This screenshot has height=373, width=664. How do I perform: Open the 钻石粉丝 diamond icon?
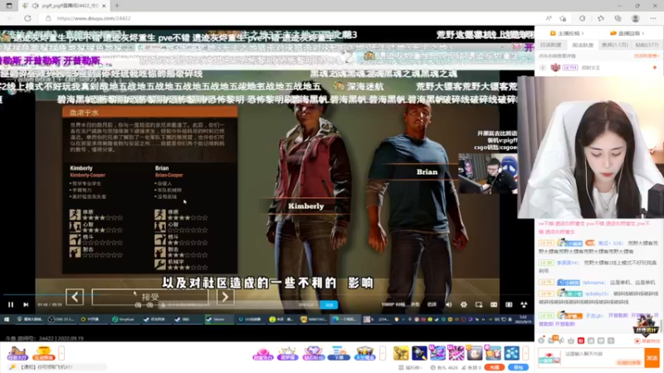pyautogui.click(x=313, y=354)
